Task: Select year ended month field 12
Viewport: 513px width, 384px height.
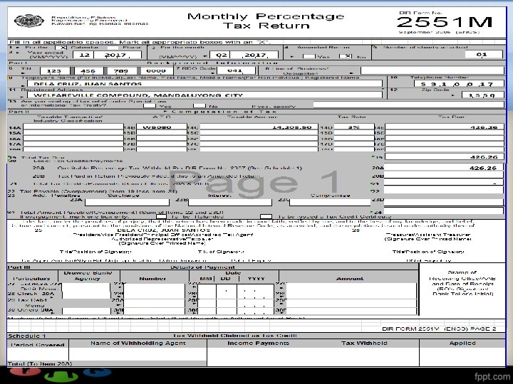Action: 83,55
